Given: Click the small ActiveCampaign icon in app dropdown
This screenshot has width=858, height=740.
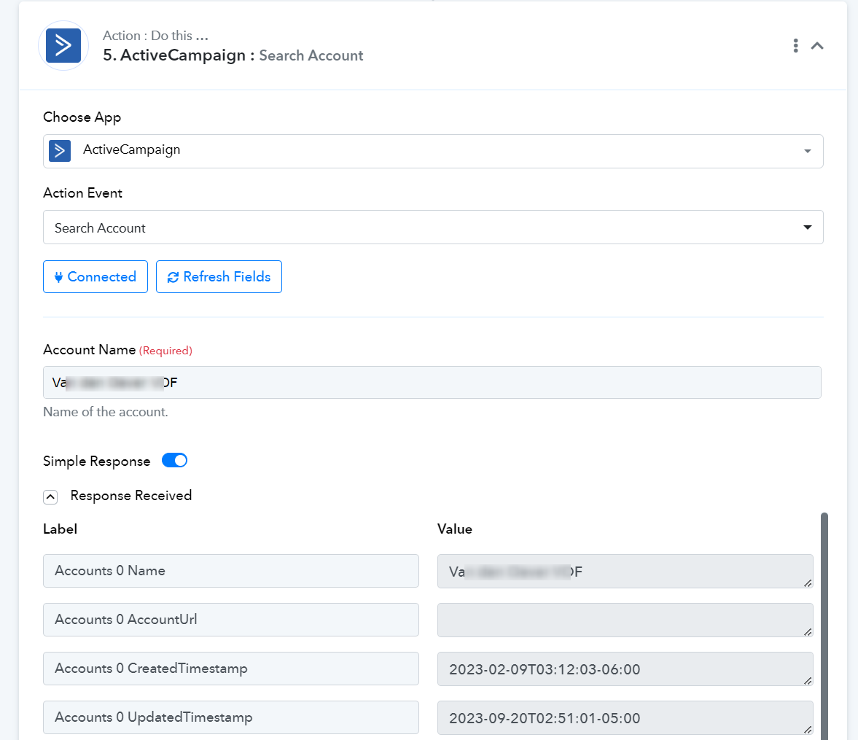Looking at the screenshot, I should point(60,151).
